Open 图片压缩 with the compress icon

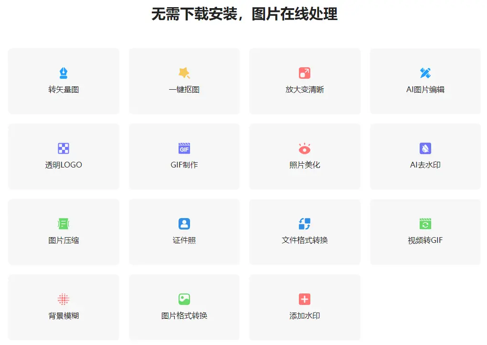[x=64, y=223]
